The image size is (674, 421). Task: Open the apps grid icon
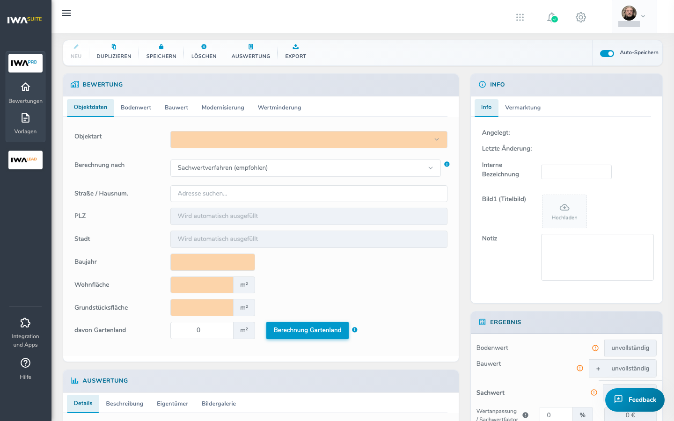pyautogui.click(x=520, y=17)
